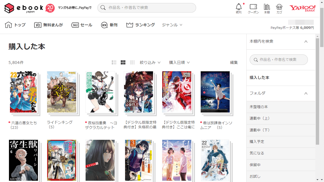The image size is (324, 182).
Task: Open the カゴ cart icon
Action: click(x=279, y=8)
